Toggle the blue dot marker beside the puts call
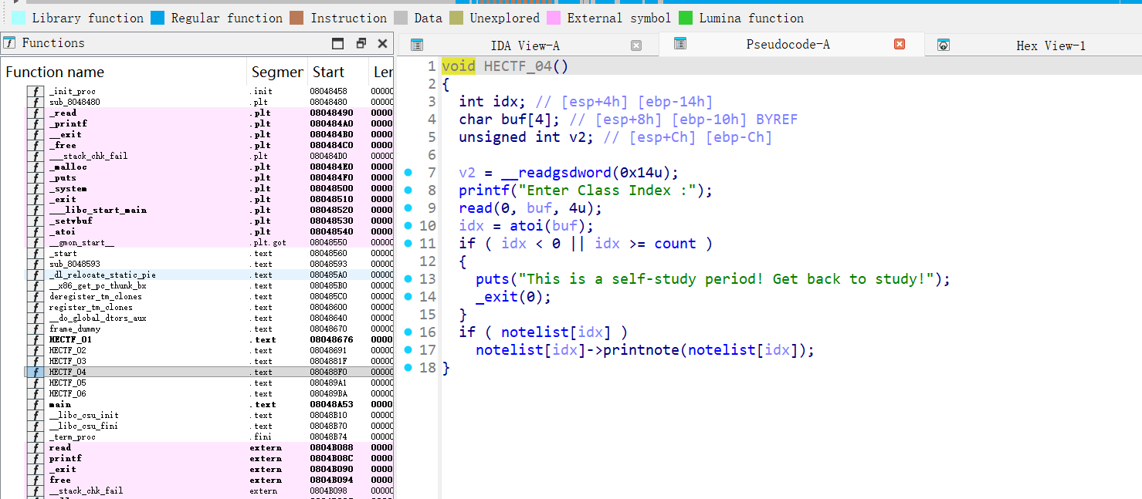 [x=408, y=278]
